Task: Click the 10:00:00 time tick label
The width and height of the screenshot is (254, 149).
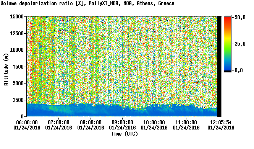Action: point(154,122)
